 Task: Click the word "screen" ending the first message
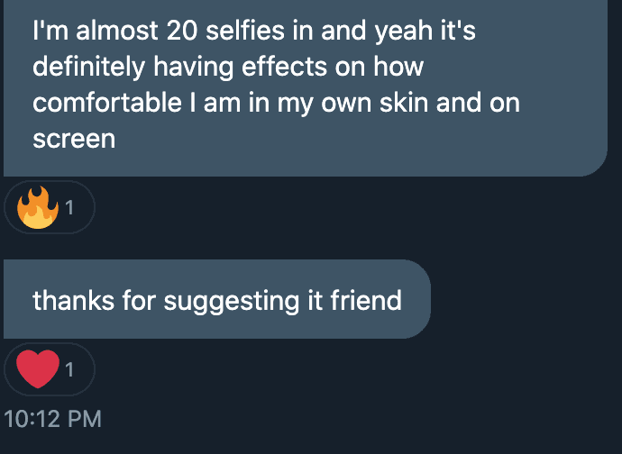coord(75,138)
